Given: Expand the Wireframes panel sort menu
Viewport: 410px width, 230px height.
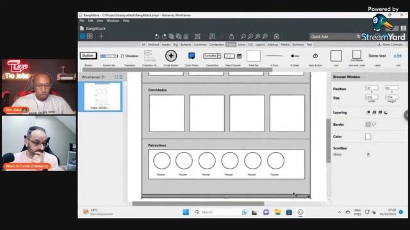Looking at the screenshot, I should tap(103, 77).
